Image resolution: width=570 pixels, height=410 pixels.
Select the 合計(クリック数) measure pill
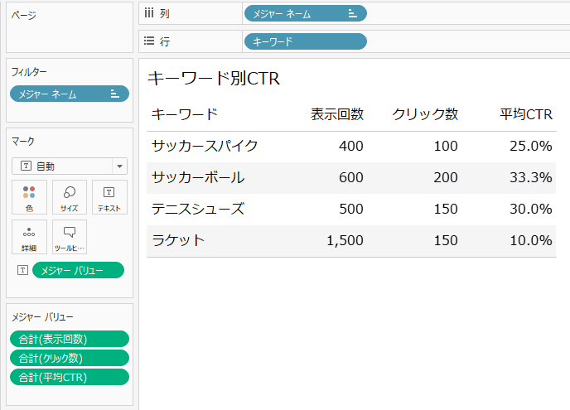[x=70, y=358]
